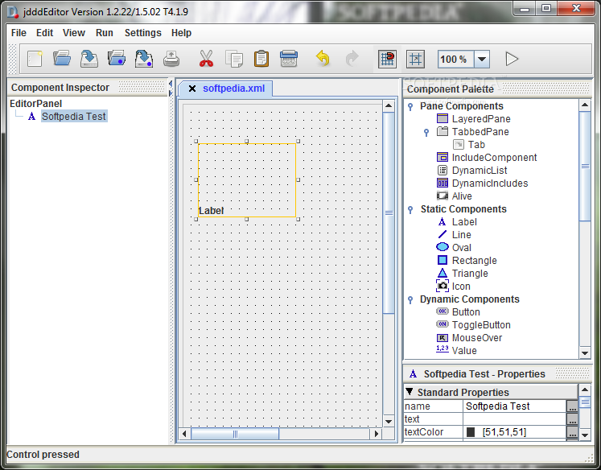Click the New file toolbar icon
601x470 pixels.
click(x=35, y=59)
